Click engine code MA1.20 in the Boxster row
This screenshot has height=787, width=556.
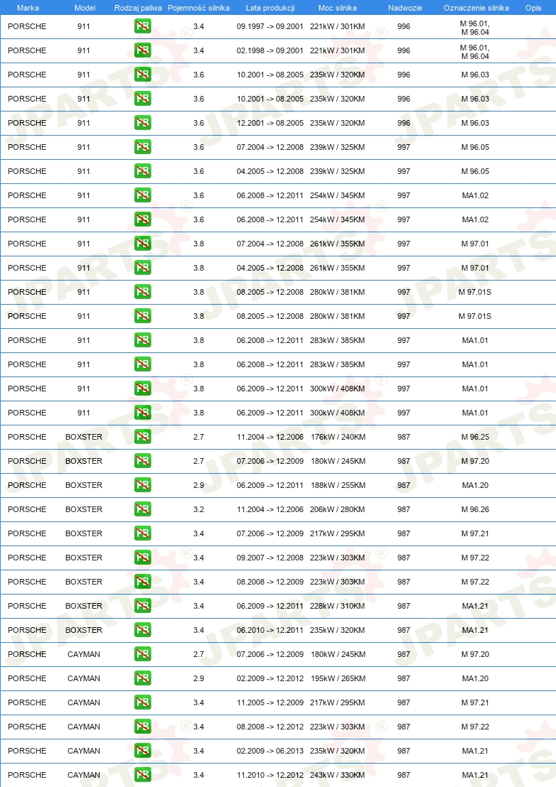[475, 485]
